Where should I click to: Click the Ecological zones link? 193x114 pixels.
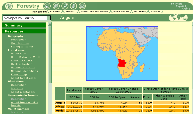pos(22,47)
